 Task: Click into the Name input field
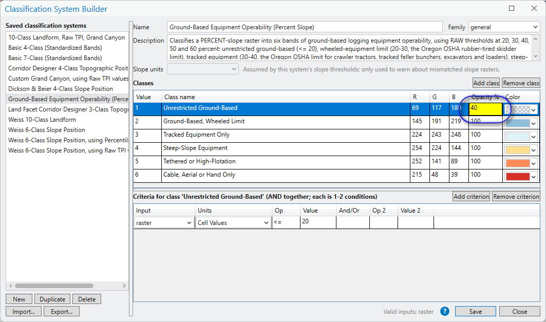click(305, 27)
